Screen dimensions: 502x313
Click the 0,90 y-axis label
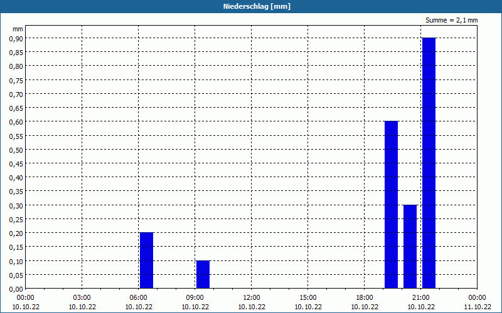(16, 38)
